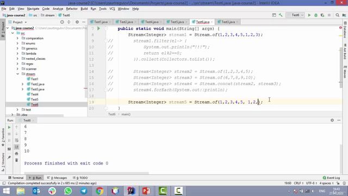Toggle soft-wrap icon in Run console
The width and height of the screenshot is (348, 196).
16,140
